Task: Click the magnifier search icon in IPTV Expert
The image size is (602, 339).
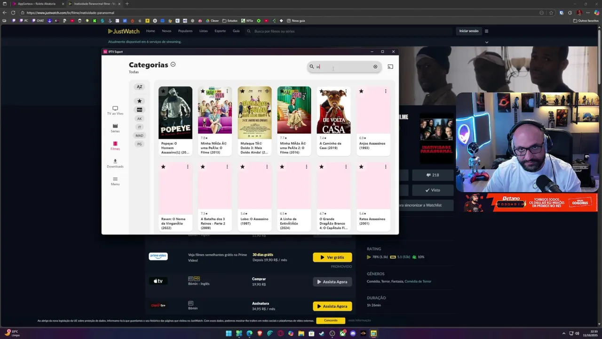Action: (x=311, y=67)
